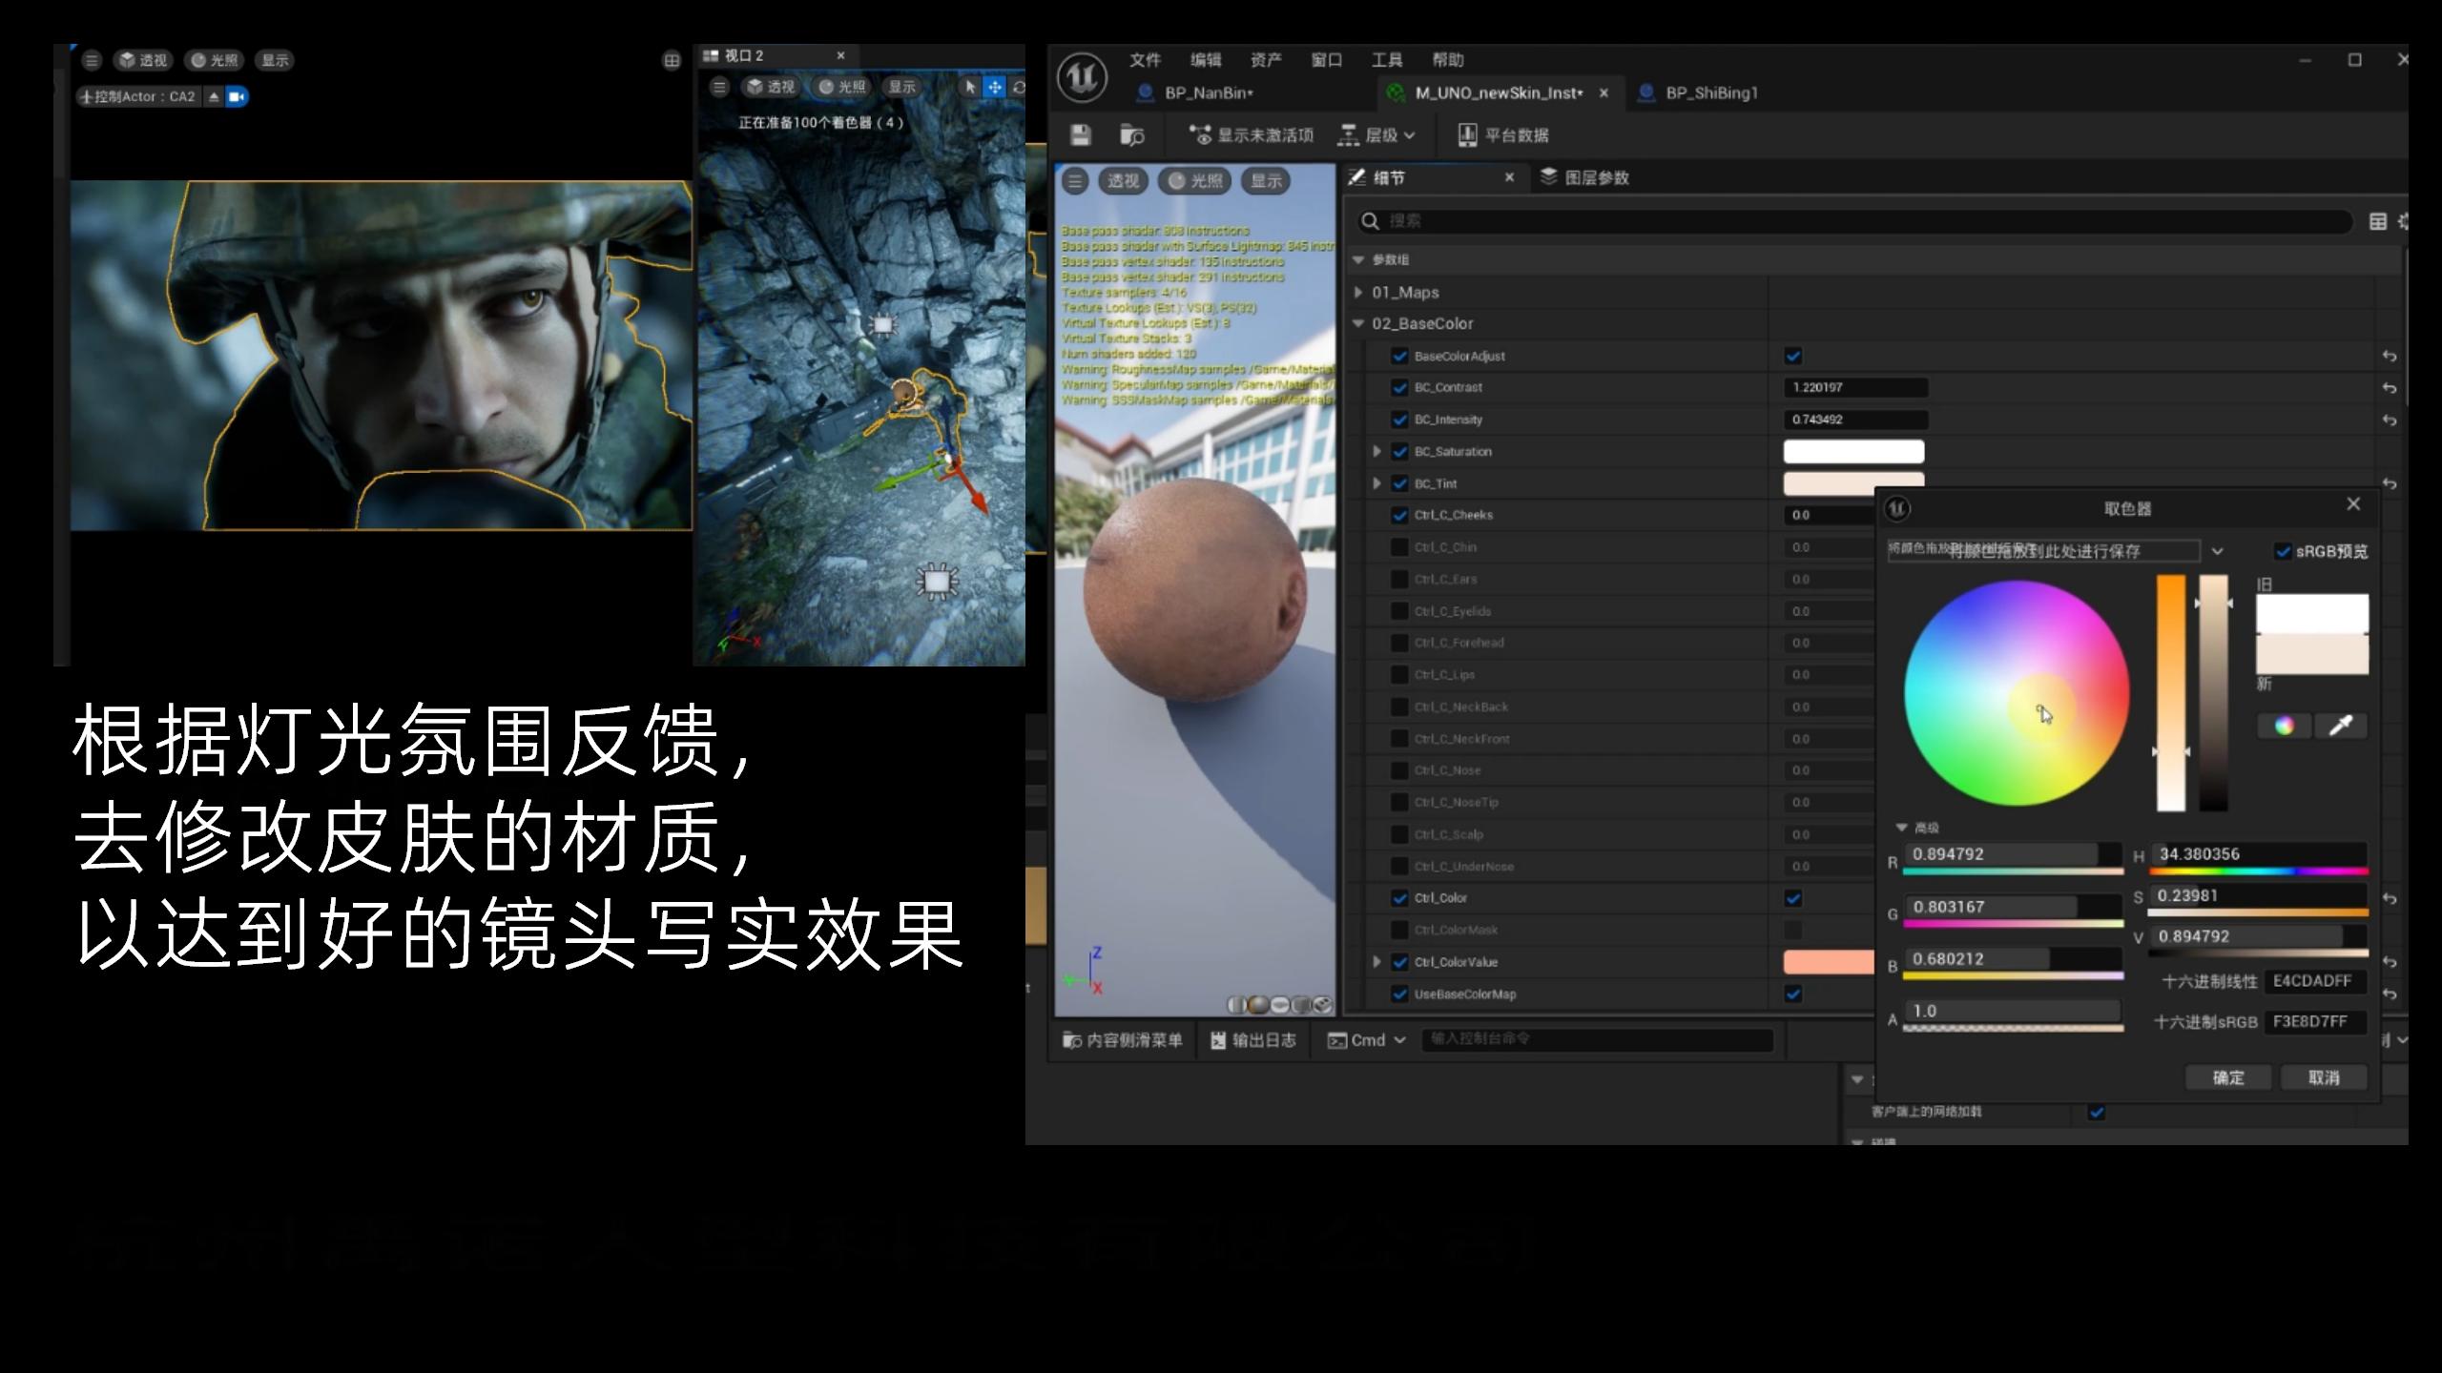Collapse the 高级 advanced section in color picker
This screenshot has width=2442, height=1373.
1900,828
